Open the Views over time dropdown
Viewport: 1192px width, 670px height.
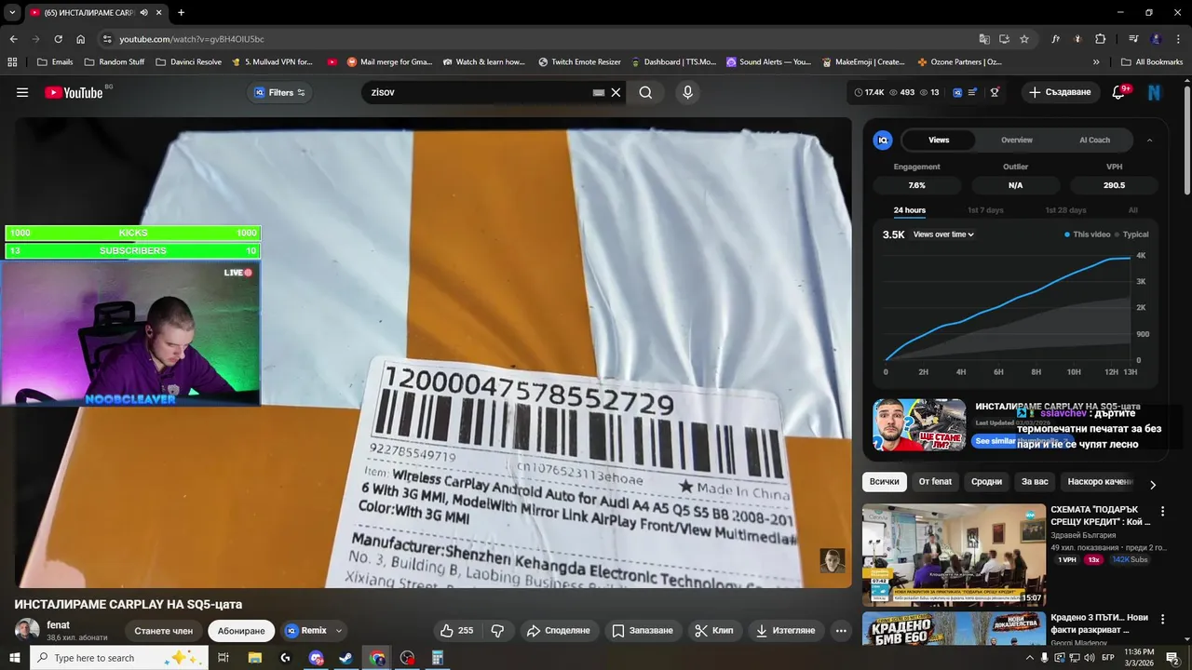[x=943, y=234]
